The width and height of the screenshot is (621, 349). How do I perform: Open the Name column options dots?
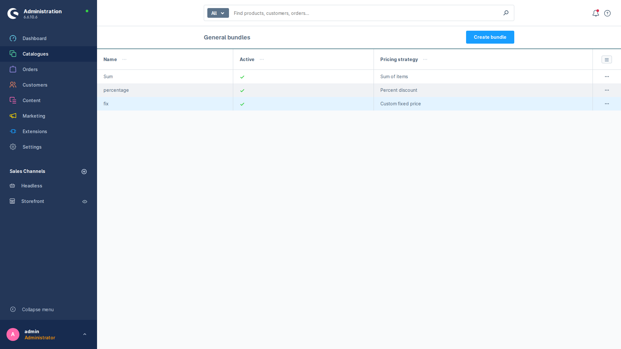125,59
